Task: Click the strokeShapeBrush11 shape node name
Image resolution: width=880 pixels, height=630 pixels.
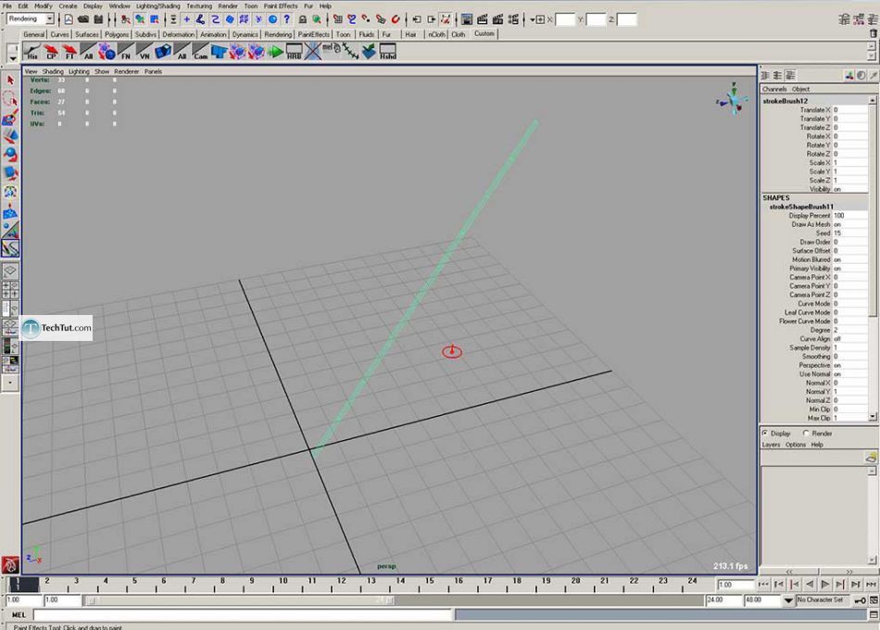Action: [x=801, y=207]
